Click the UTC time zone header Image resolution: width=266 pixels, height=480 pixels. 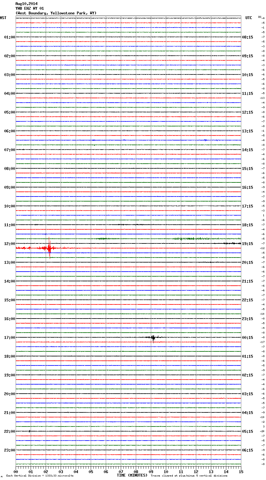[248, 18]
